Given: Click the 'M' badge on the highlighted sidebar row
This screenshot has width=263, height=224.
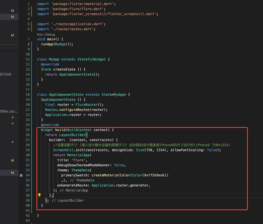Looking at the screenshot, I should coord(12,17).
